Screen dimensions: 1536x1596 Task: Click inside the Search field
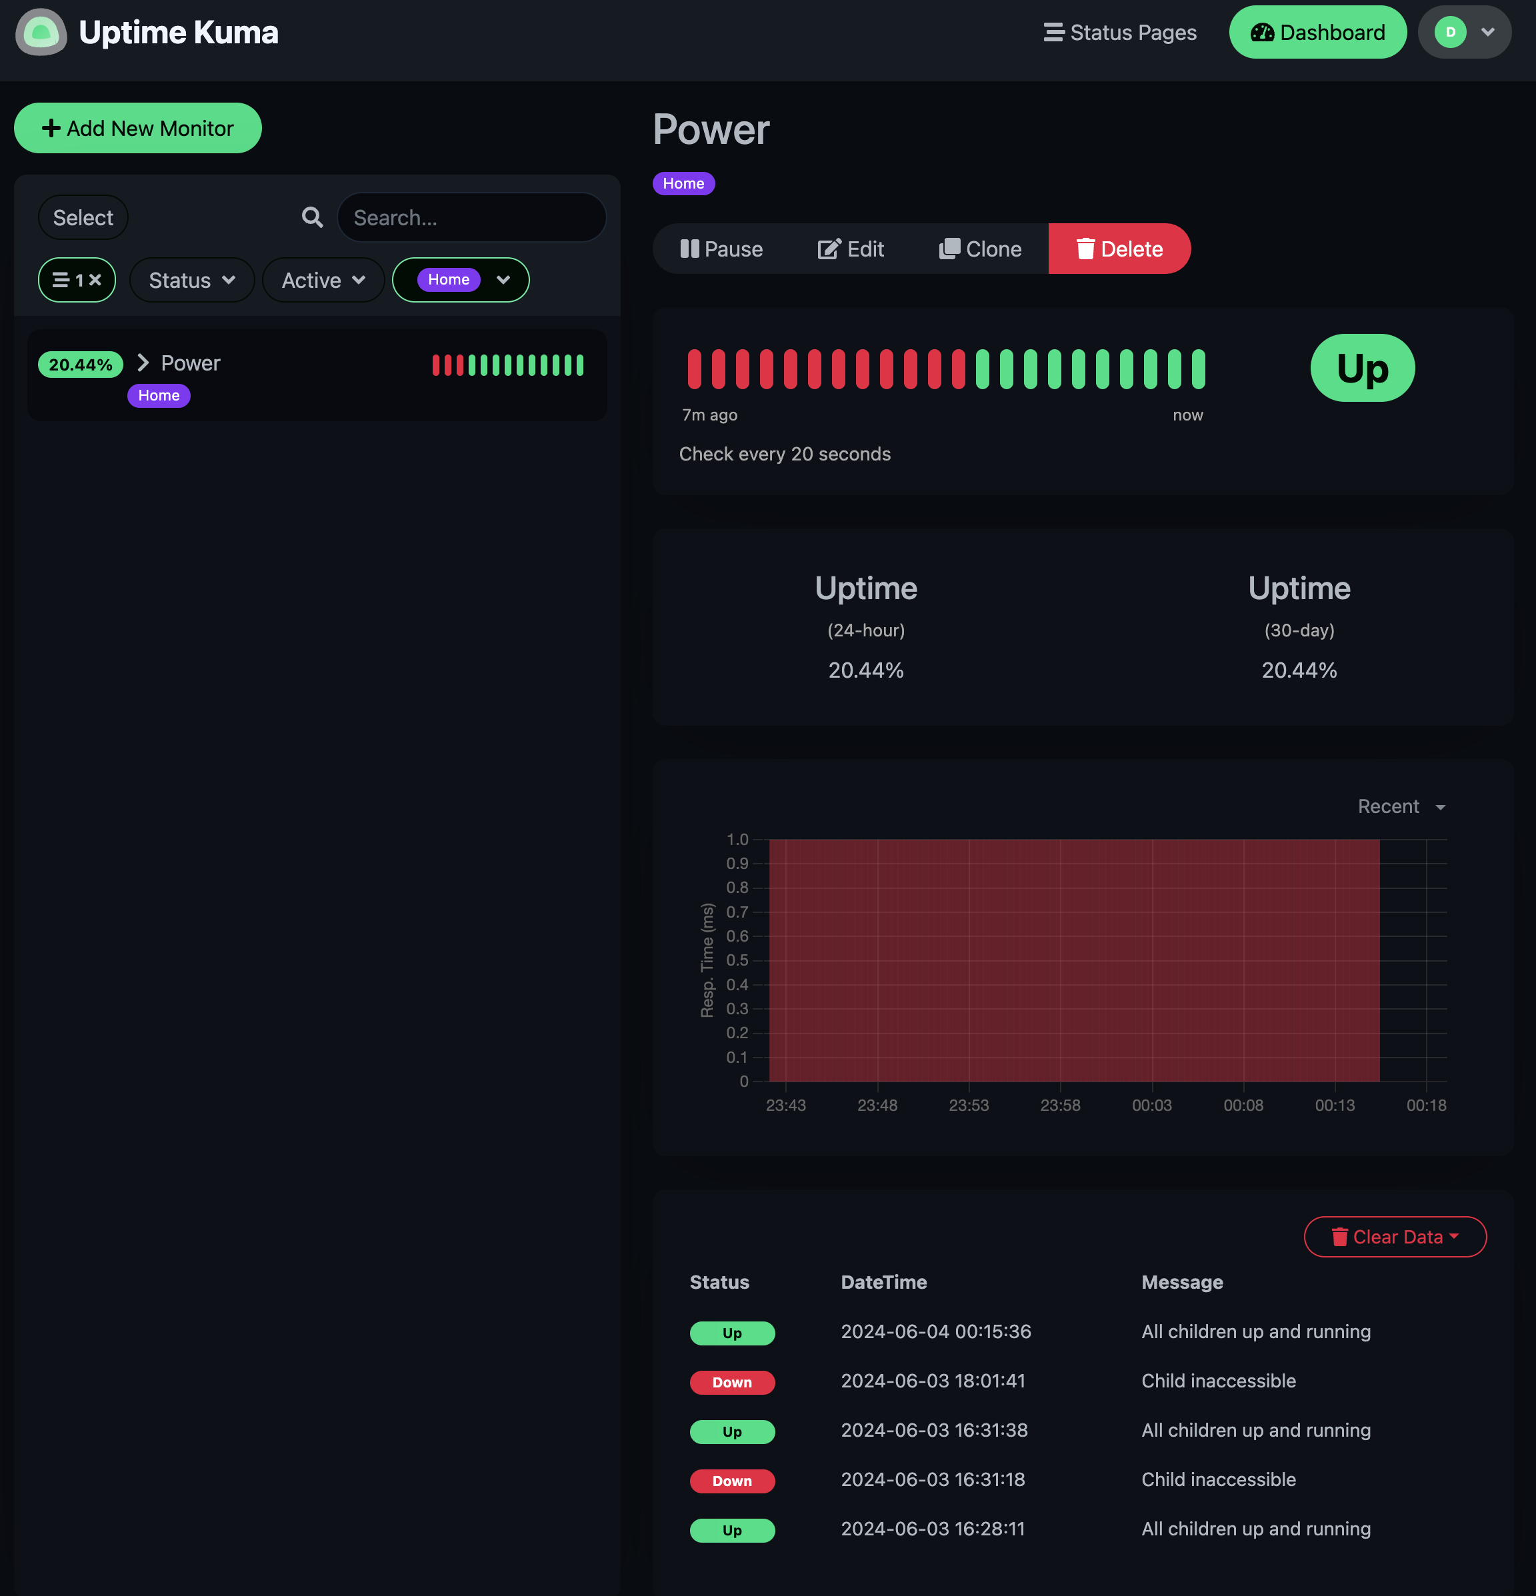click(473, 217)
